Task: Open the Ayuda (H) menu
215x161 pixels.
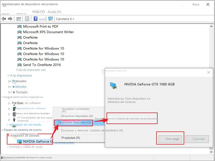Action: tap(54, 12)
